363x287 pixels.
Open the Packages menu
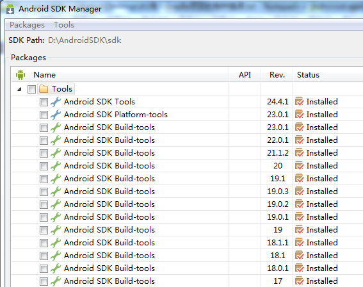coord(27,25)
